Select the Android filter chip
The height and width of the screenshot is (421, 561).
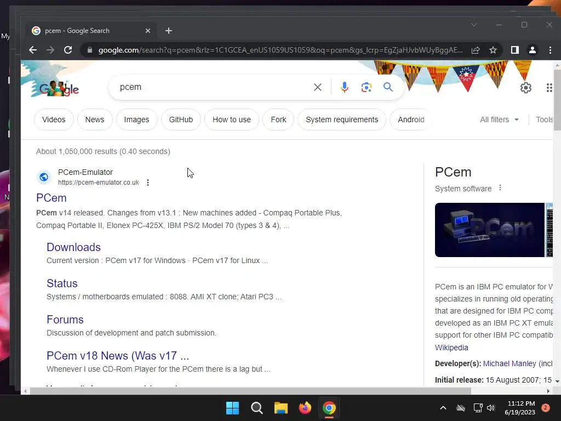(411, 120)
